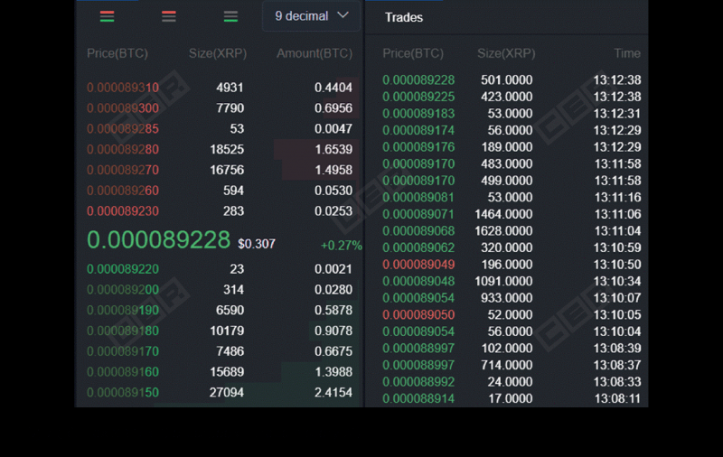723x457 pixels.
Task: Click ask size 18525
Action: click(x=227, y=150)
